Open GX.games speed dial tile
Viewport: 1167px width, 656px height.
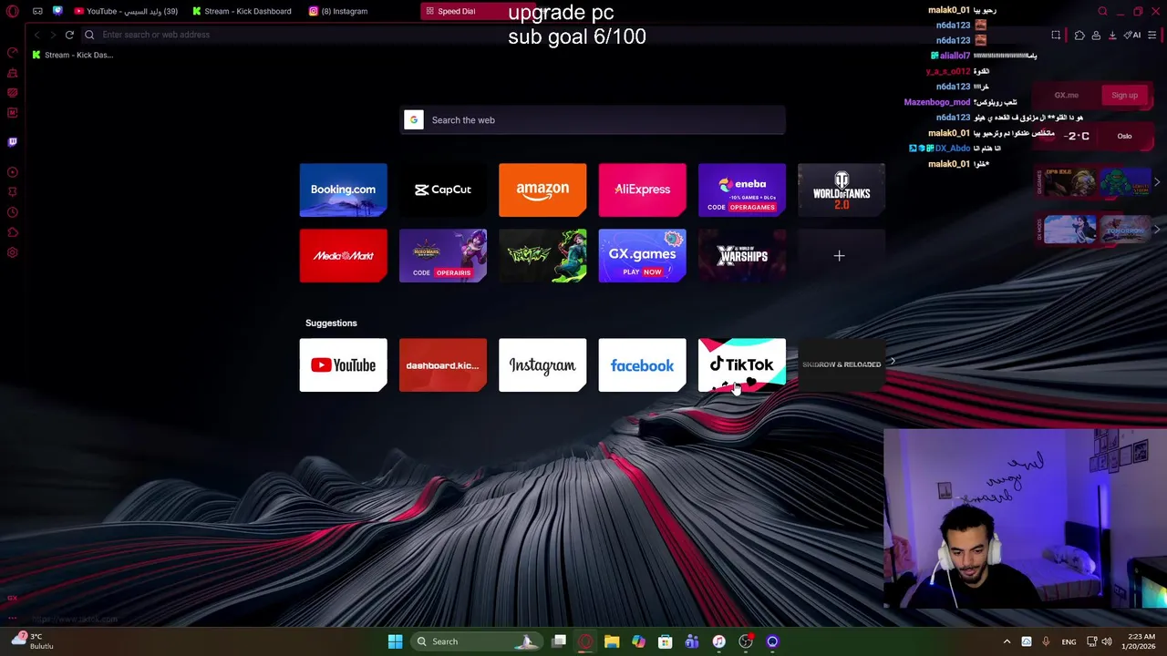pos(642,256)
